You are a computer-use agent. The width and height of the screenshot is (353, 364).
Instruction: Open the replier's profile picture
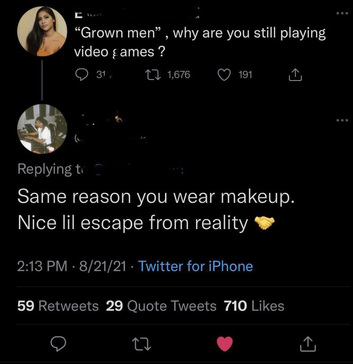[42, 129]
